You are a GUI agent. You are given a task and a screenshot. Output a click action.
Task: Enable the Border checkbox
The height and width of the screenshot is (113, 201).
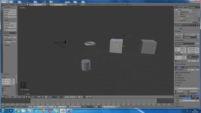[176, 61]
